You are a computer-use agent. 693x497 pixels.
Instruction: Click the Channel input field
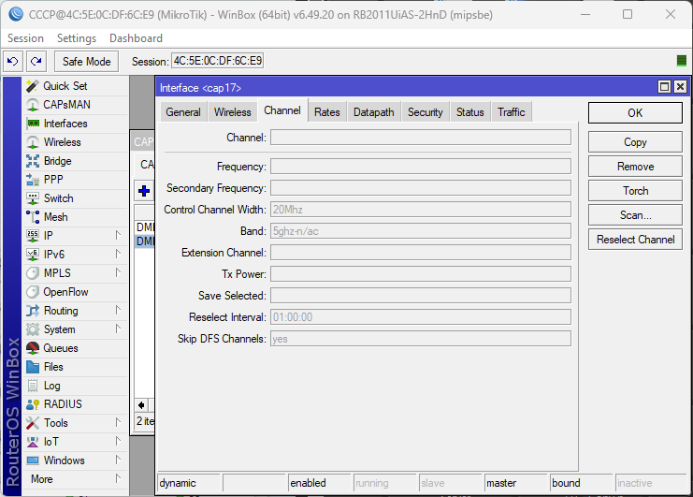point(421,138)
